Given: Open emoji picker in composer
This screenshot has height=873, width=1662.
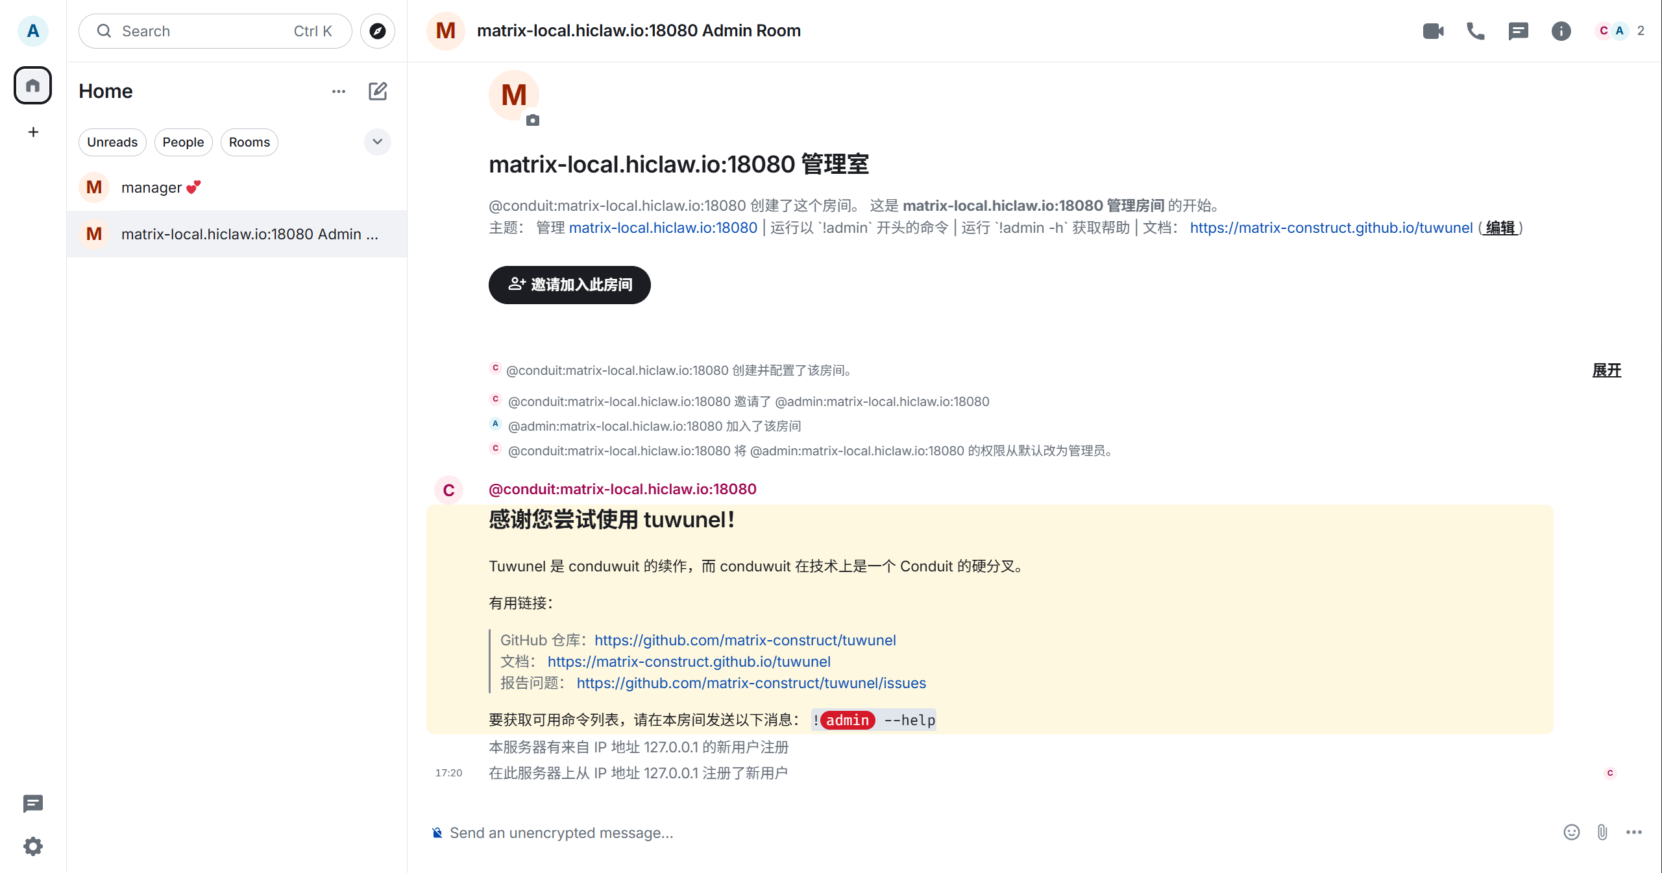Looking at the screenshot, I should tap(1571, 832).
